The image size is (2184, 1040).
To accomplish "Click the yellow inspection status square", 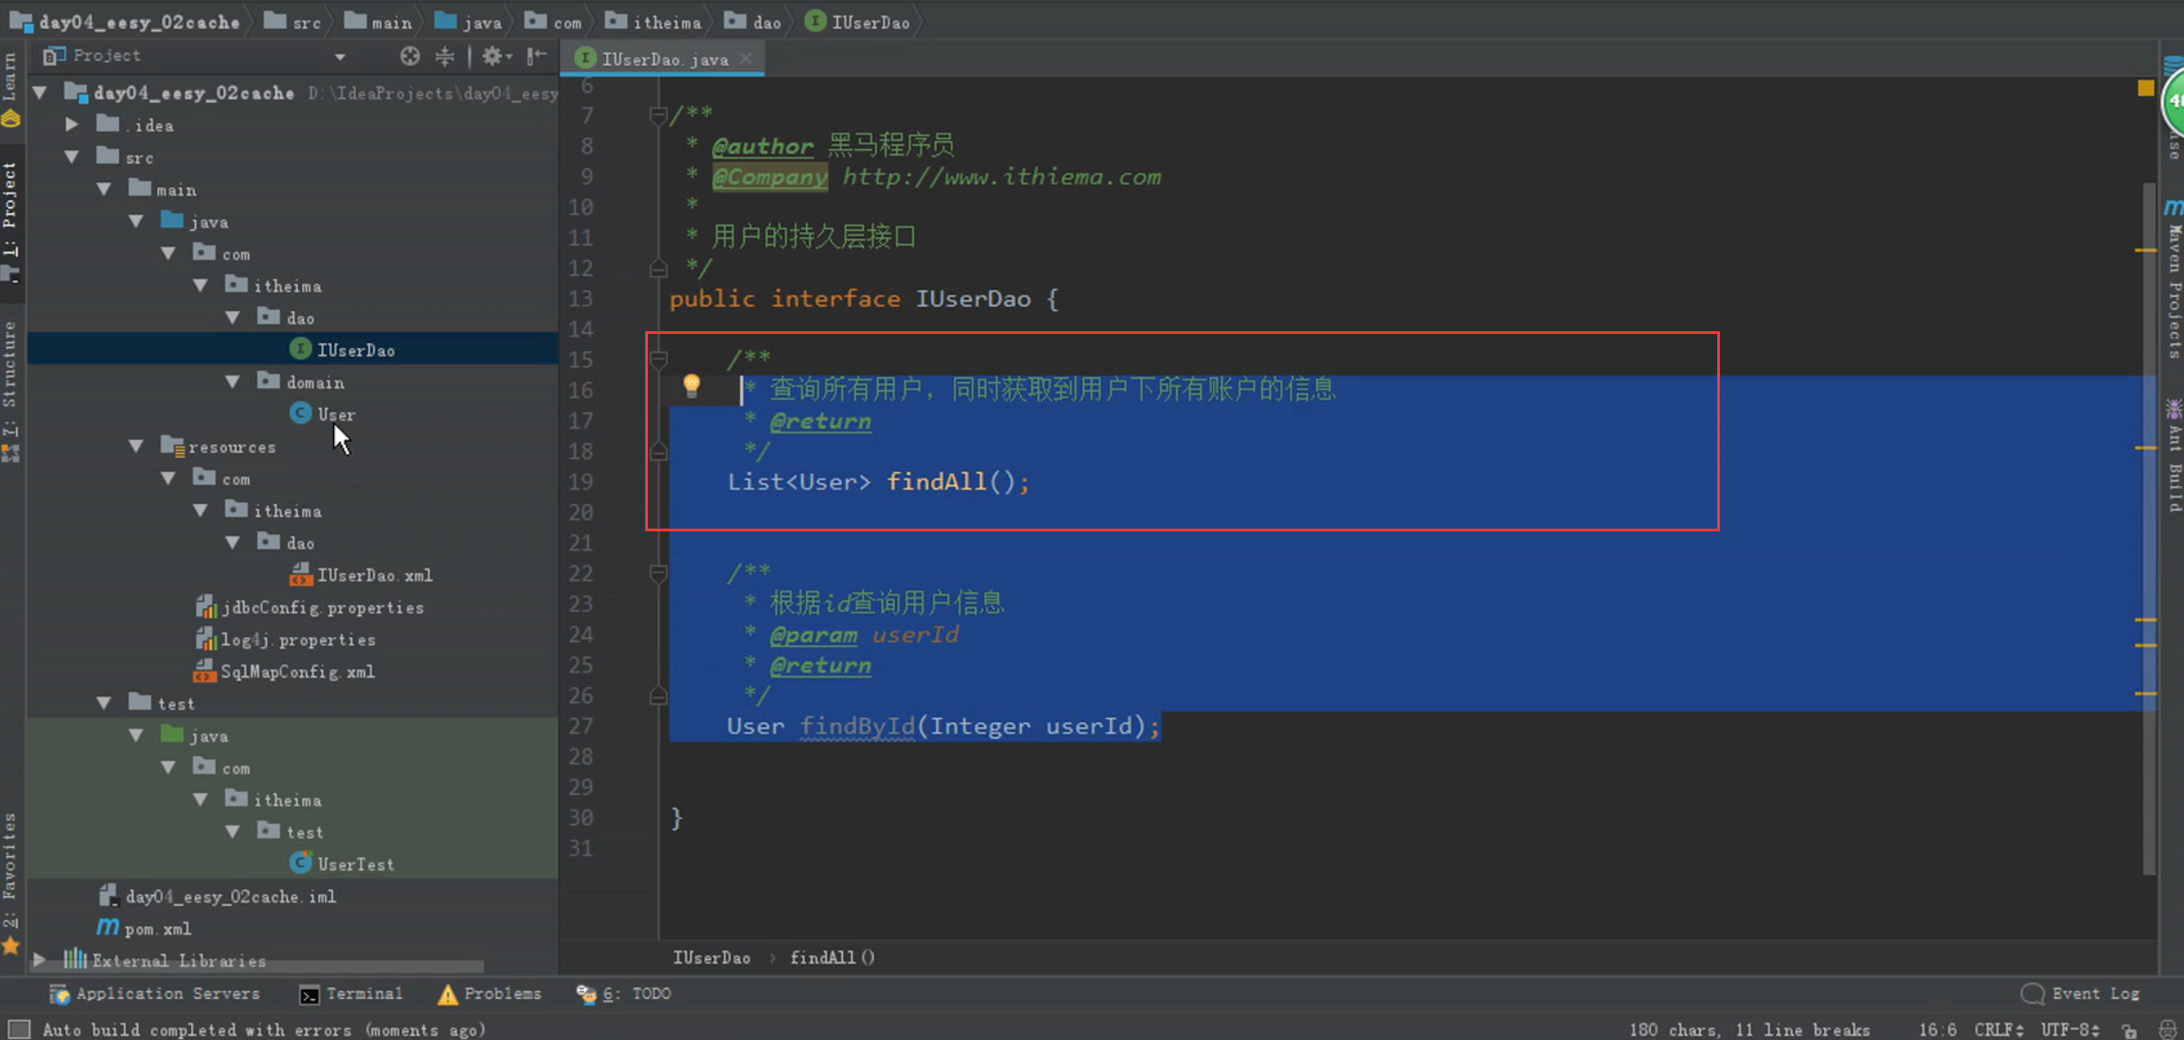I will [2145, 88].
